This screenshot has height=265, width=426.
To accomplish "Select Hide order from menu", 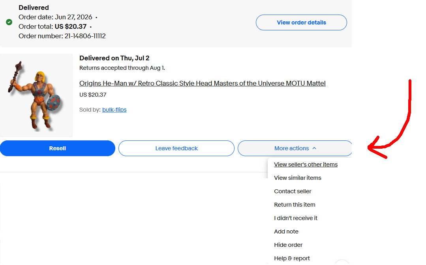I will (x=288, y=245).
